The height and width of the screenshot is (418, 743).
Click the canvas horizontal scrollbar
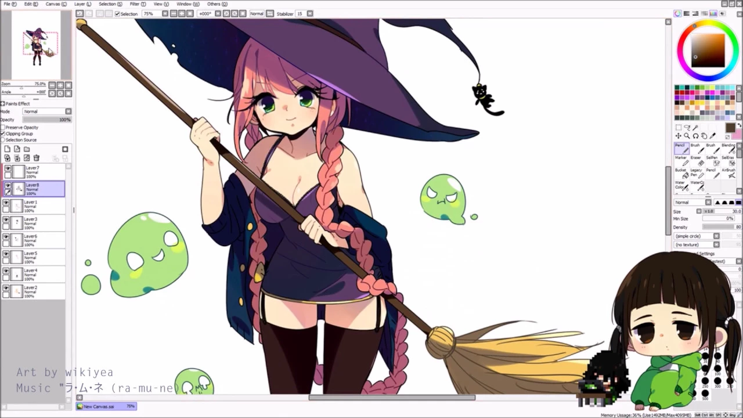392,398
